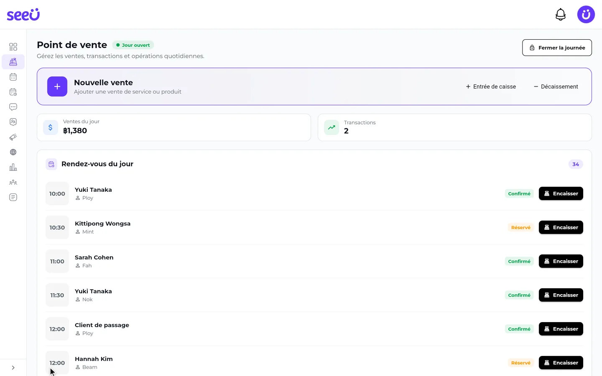The height and width of the screenshot is (376, 602).
Task: Click the 10:30 time slot
Action: 57,227
